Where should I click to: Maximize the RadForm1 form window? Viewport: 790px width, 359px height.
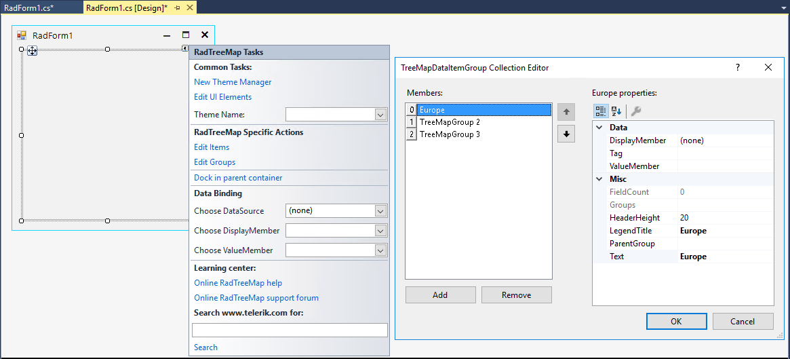tap(186, 35)
